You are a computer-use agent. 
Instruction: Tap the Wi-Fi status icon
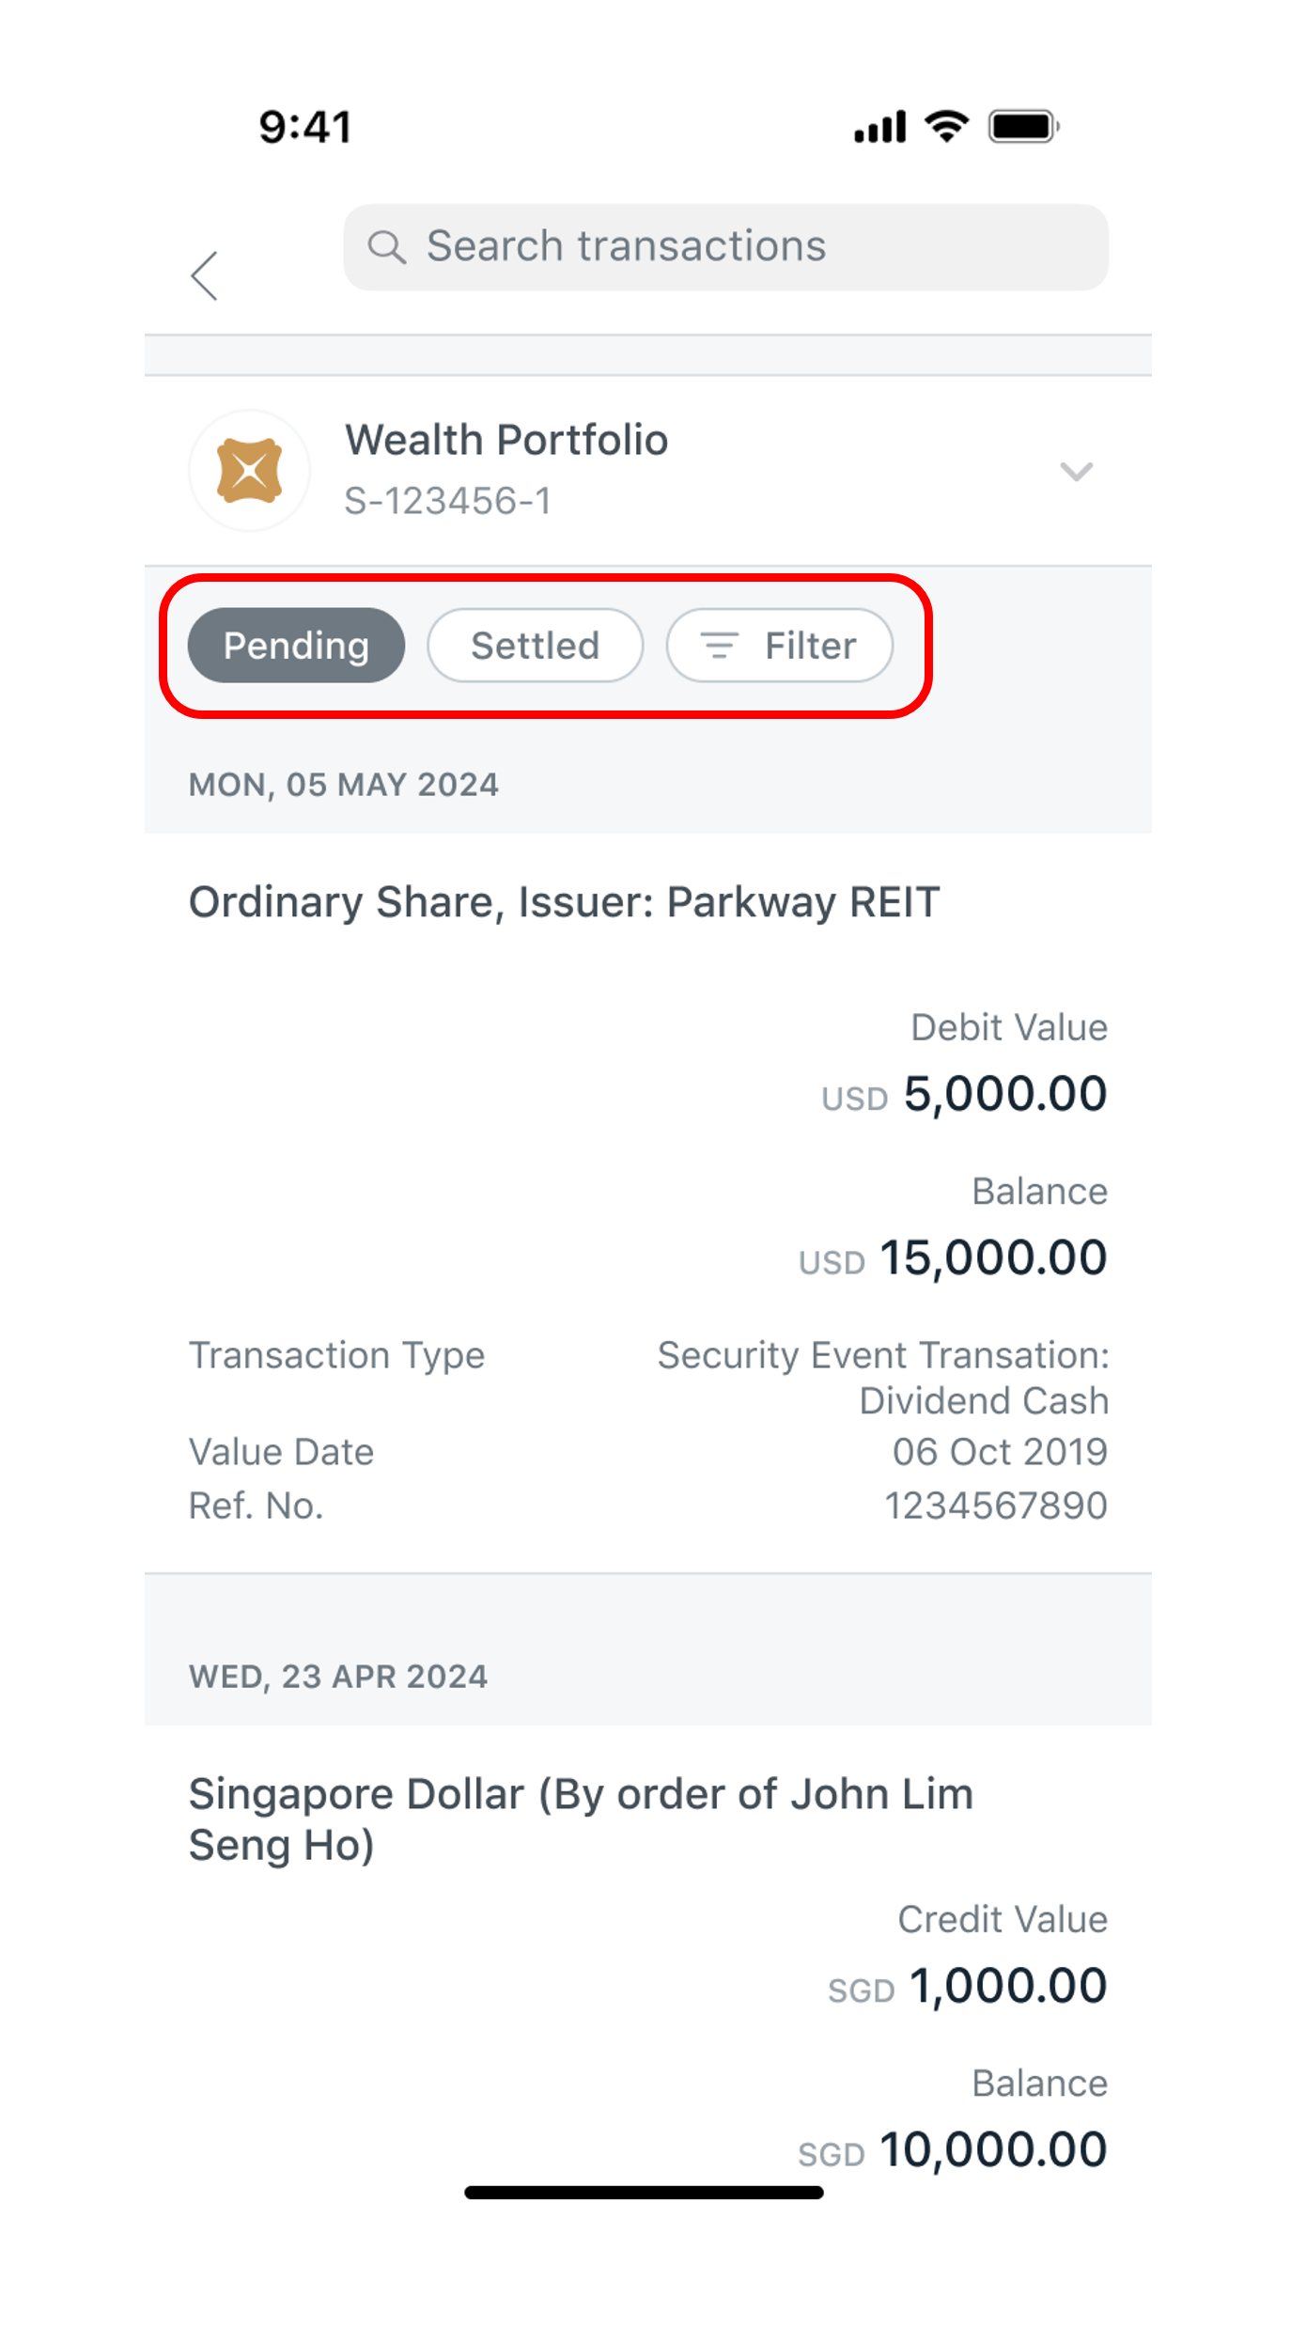pyautogui.click(x=946, y=126)
